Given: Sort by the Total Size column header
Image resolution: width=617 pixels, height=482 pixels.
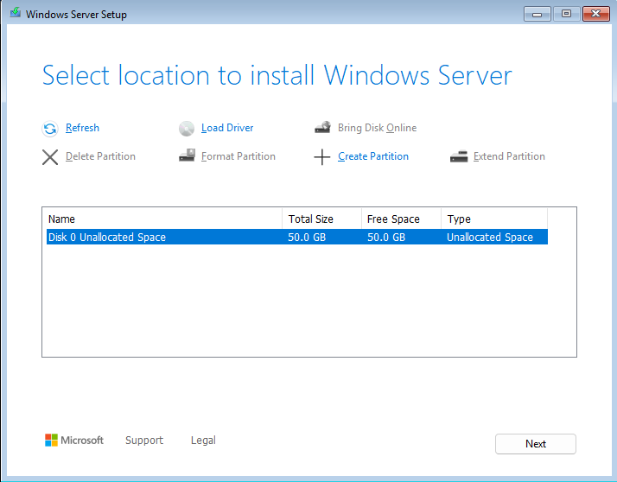Looking at the screenshot, I should pyautogui.click(x=321, y=219).
